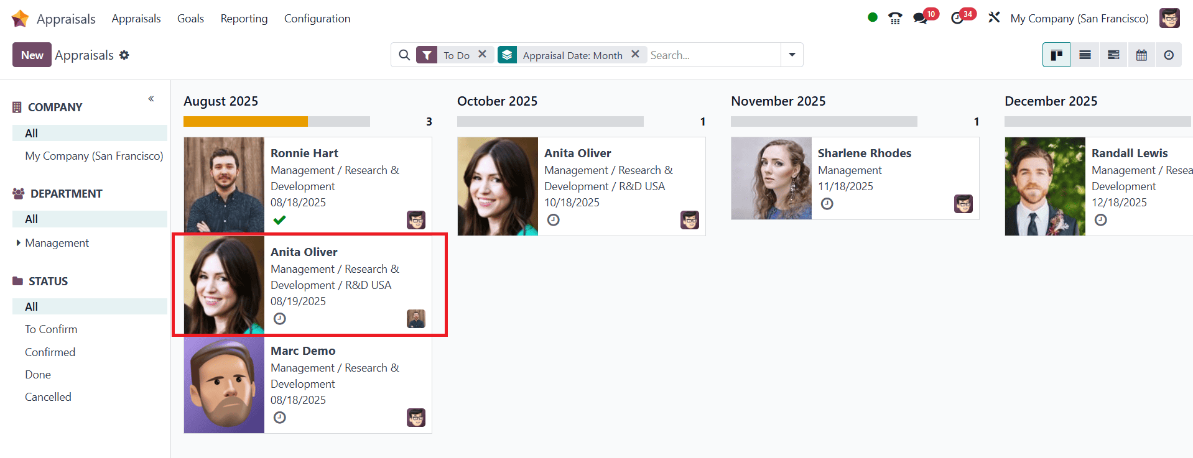This screenshot has width=1193, height=458.
Task: Click manager avatar on Sharlene Rhodes card
Action: pyautogui.click(x=963, y=204)
